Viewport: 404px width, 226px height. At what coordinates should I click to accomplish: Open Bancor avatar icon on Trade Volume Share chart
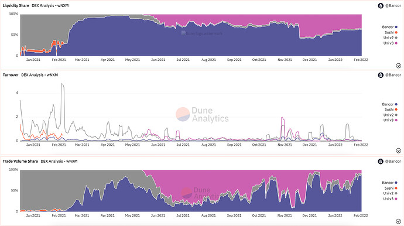[x=381, y=162]
